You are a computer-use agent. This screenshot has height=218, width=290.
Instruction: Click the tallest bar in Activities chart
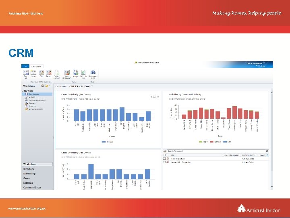coord(234,112)
